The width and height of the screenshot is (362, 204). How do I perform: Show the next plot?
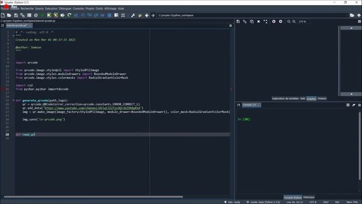[x=281, y=22]
